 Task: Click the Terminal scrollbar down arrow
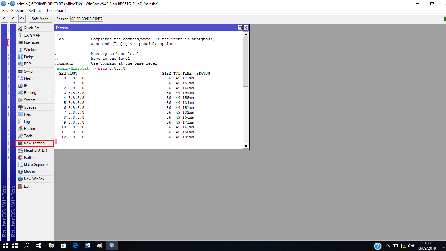point(246,146)
